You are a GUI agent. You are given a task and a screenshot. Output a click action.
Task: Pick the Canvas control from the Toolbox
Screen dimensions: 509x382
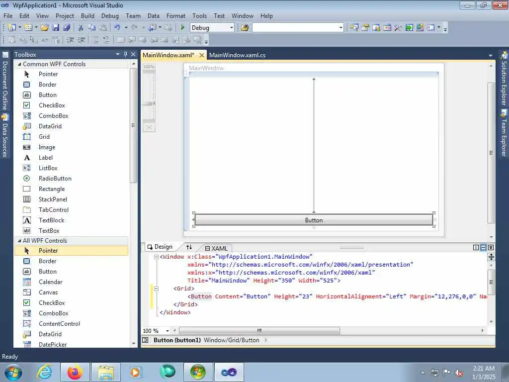point(72,292)
